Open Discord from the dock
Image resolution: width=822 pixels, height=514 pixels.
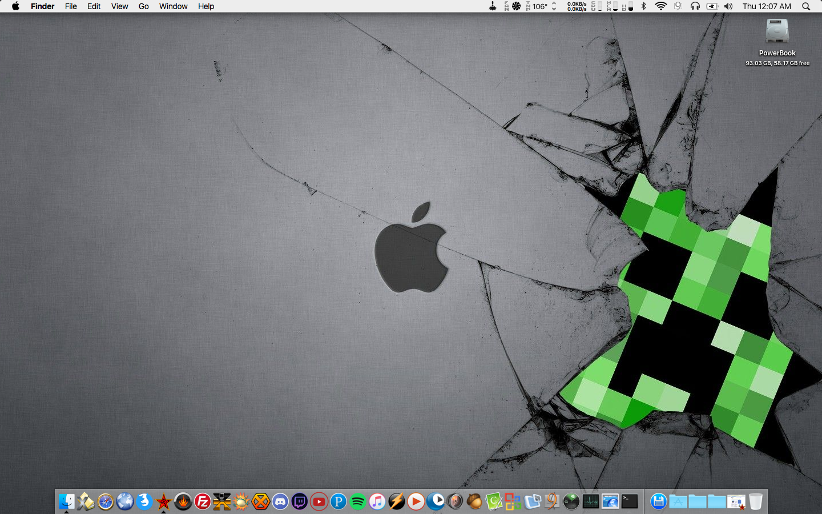(x=280, y=501)
